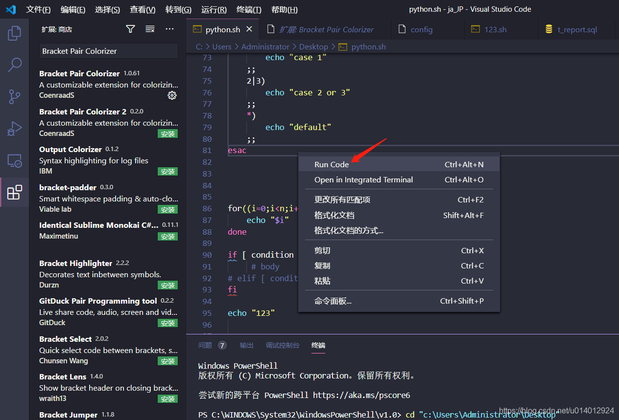This screenshot has width=619, height=420.
Task: Switch to the config editor tab
Action: [x=428, y=29]
